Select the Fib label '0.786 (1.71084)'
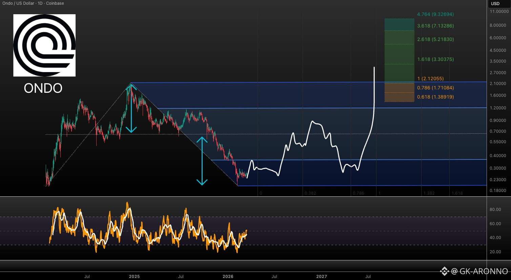This screenshot has height=280, width=511. (x=435, y=88)
